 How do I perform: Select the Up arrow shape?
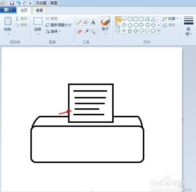pos(153,25)
